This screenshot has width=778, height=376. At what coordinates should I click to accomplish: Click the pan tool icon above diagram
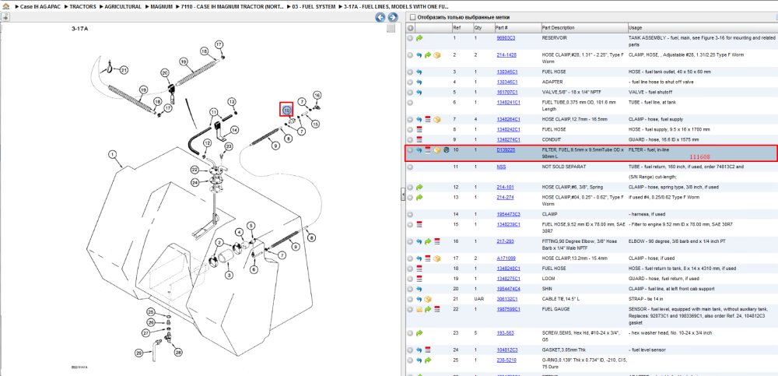[x=5, y=18]
